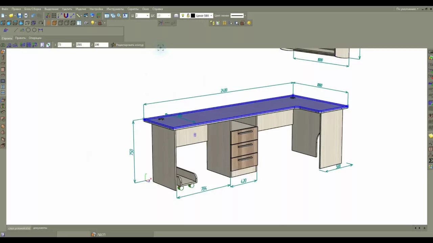Click the magnifier zoom icon

point(119,16)
